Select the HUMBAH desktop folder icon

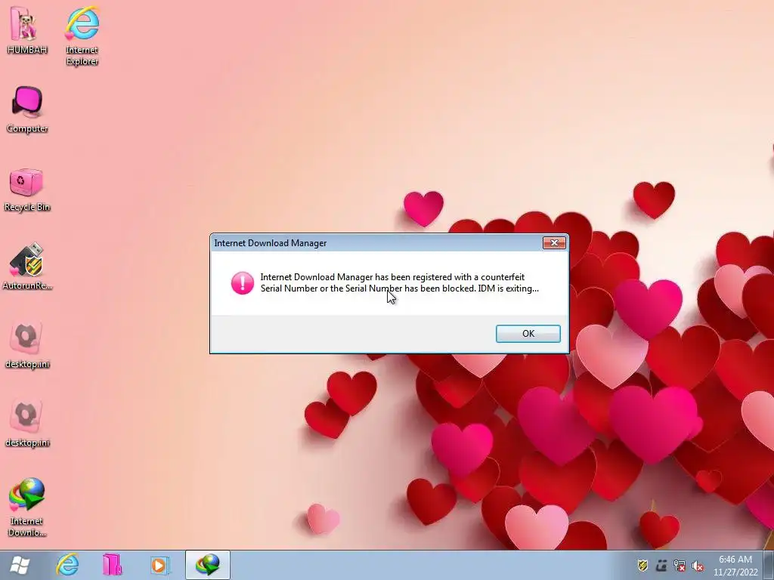(27, 30)
